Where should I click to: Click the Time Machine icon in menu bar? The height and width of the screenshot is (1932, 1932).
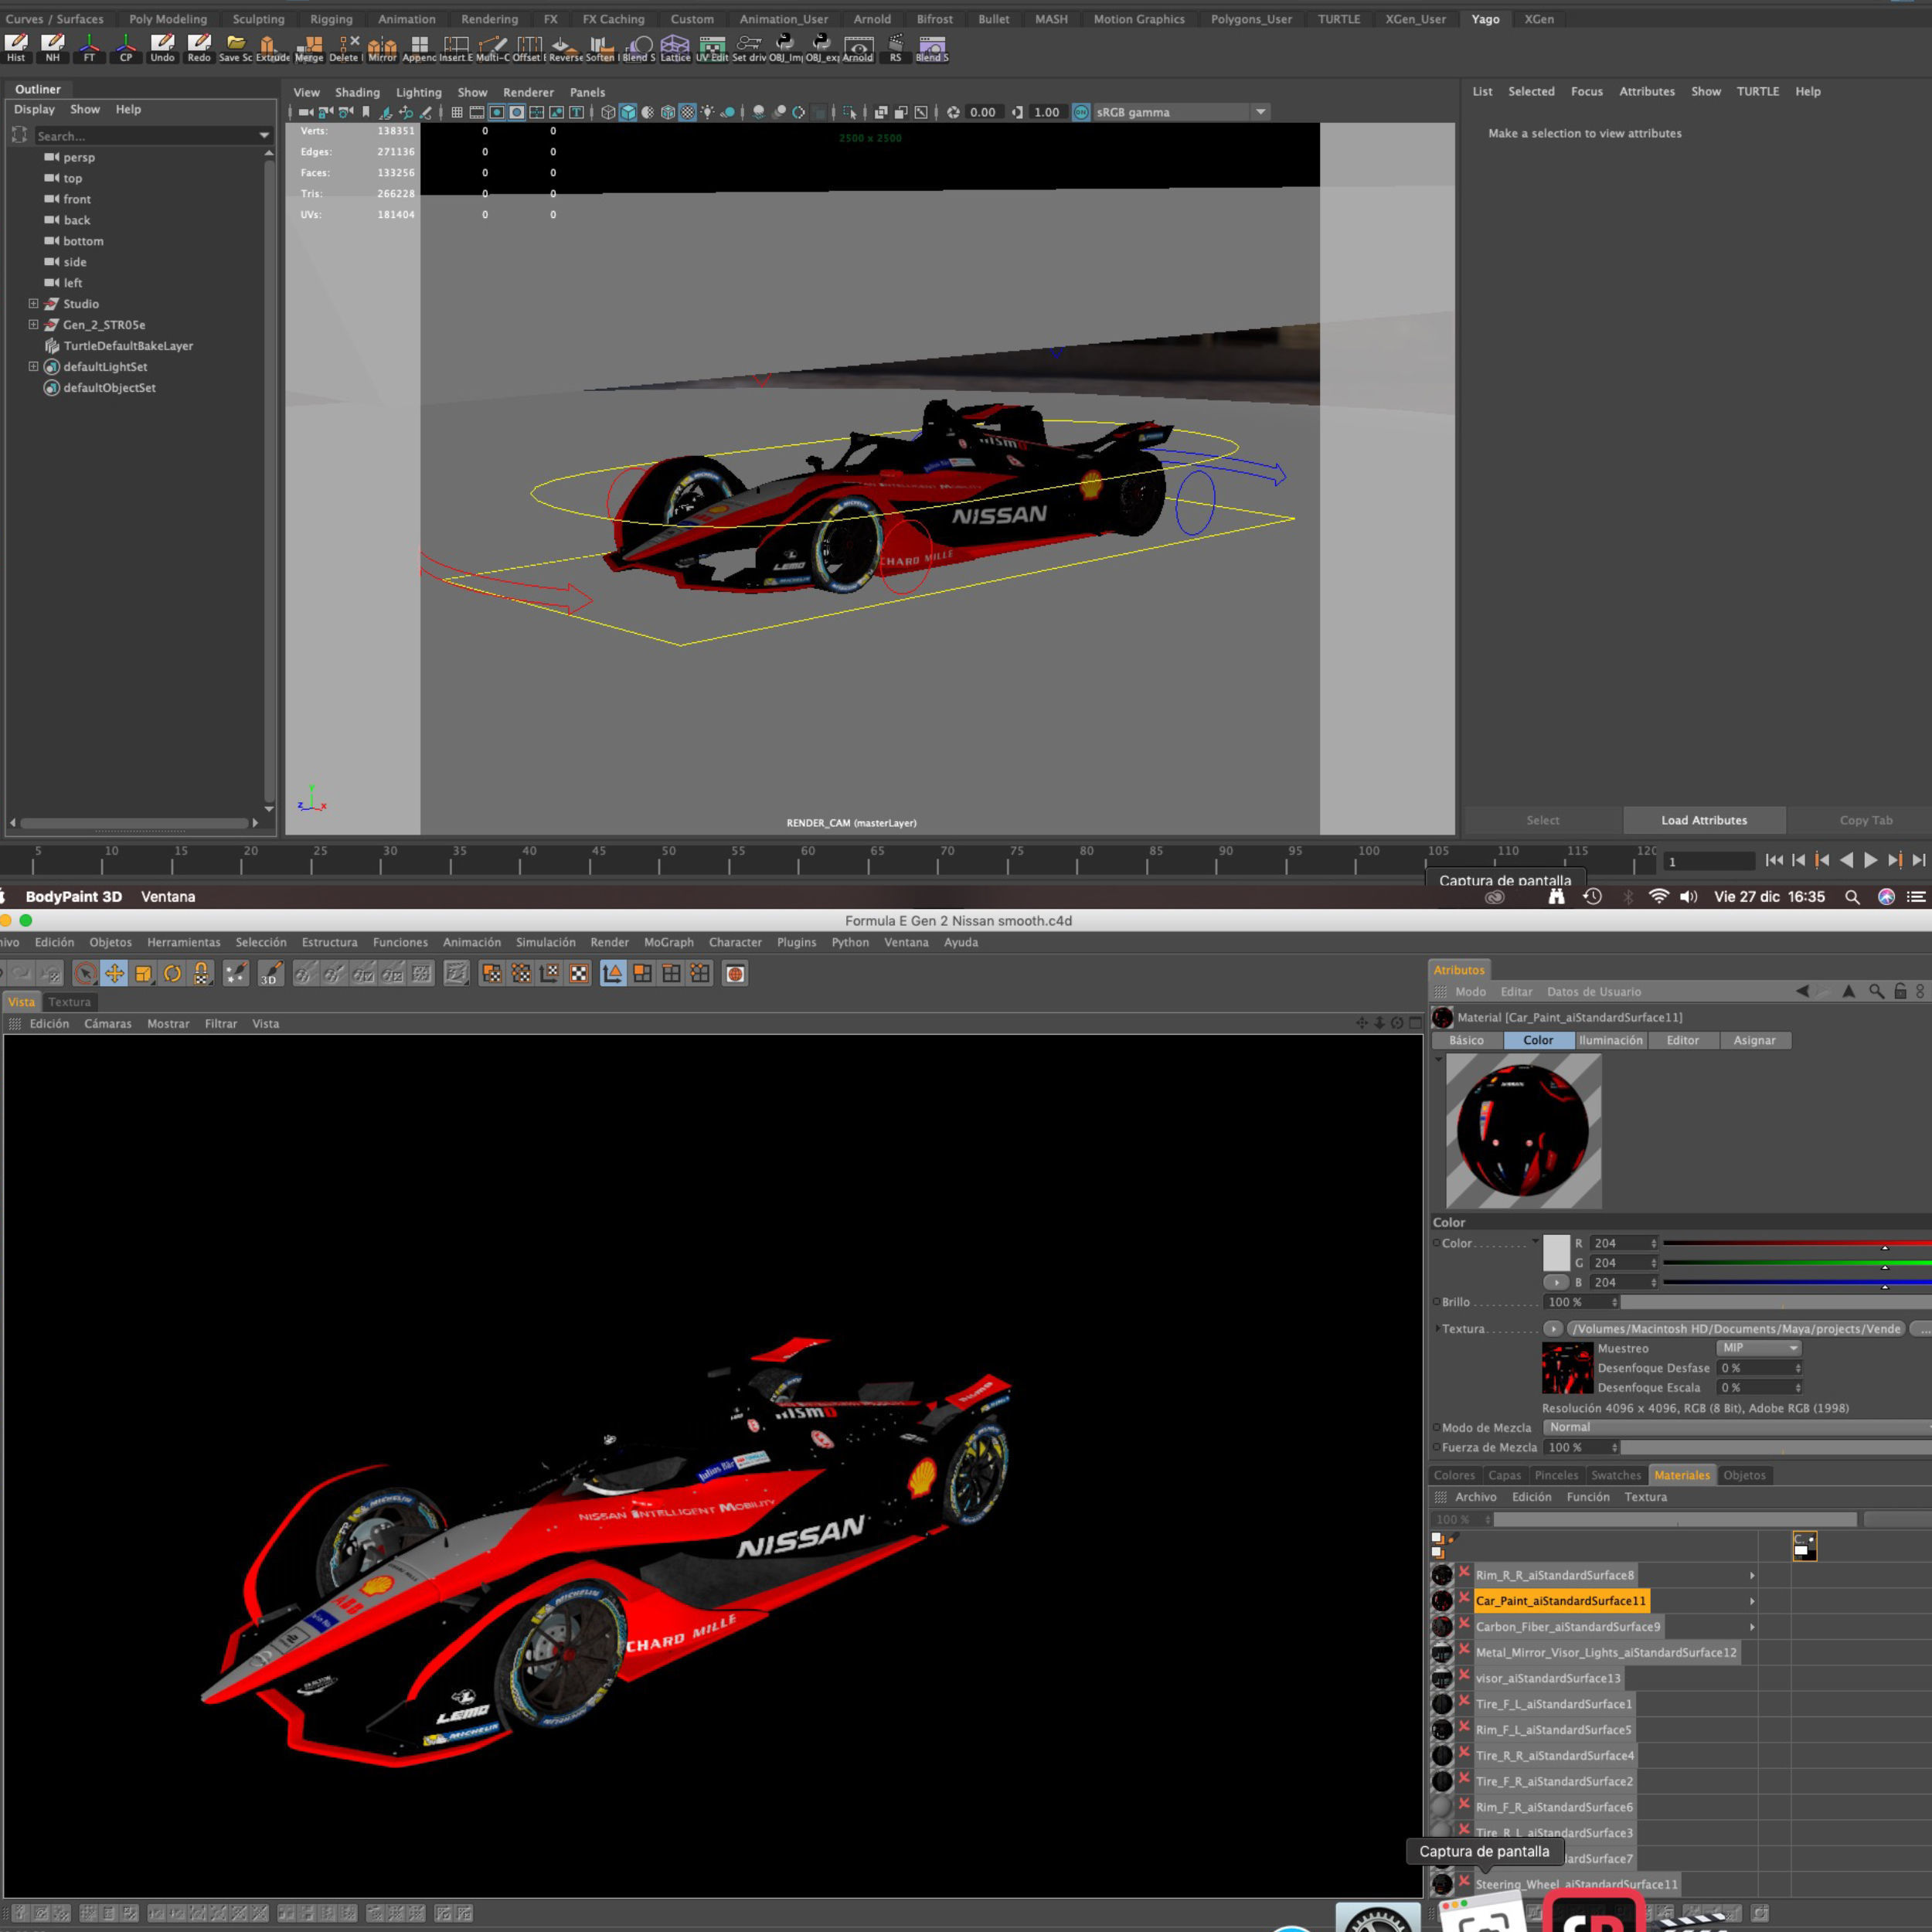[x=1593, y=896]
